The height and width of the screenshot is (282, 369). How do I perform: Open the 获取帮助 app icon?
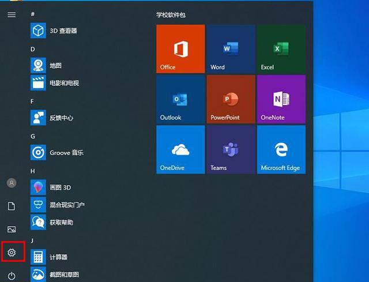[x=38, y=222]
